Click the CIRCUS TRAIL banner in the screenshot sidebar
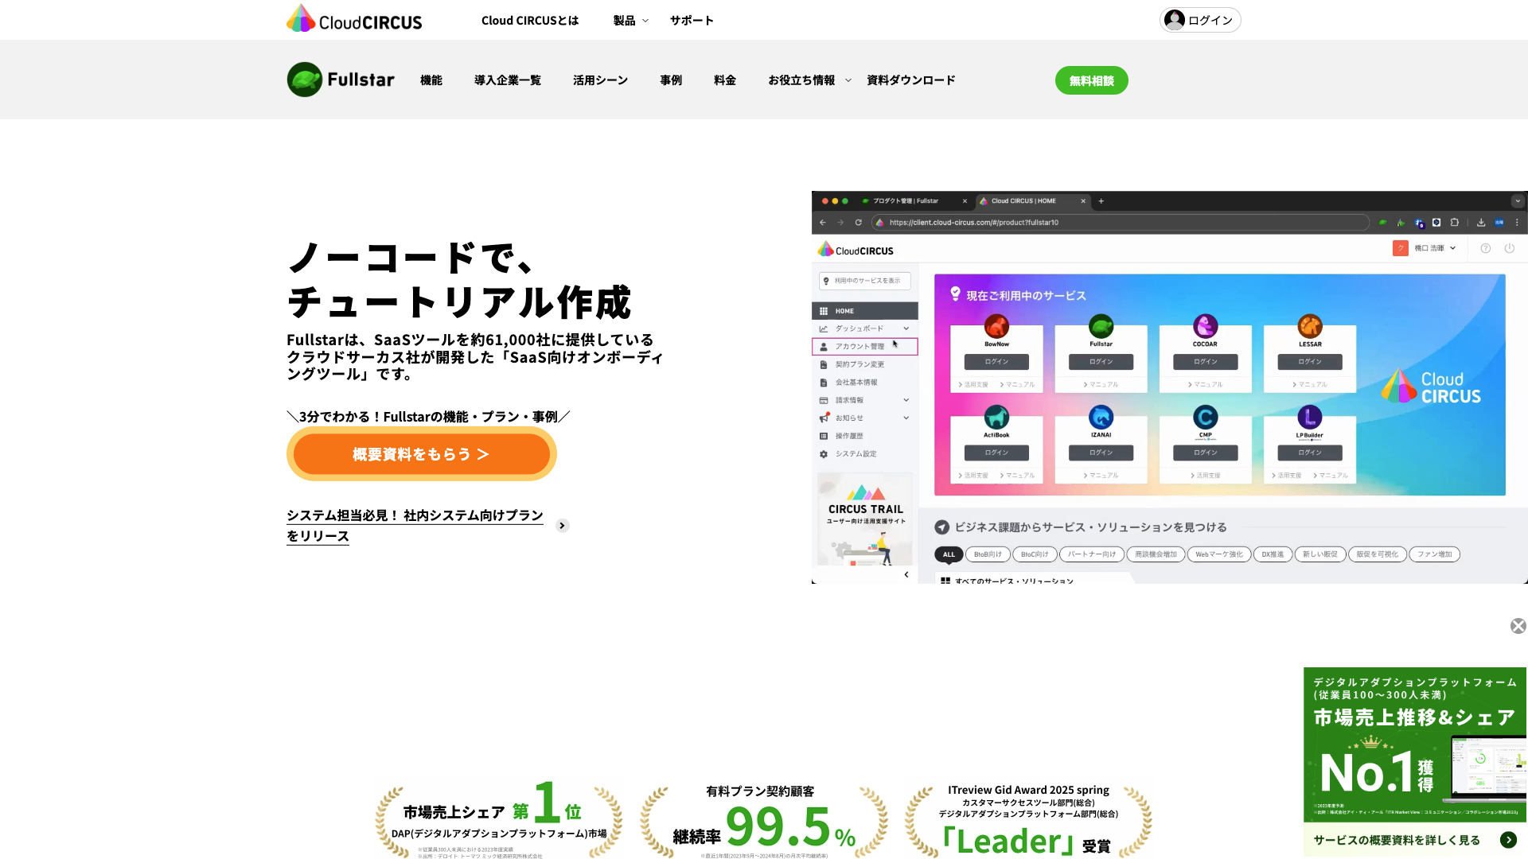This screenshot has height=859, width=1528. pos(865,519)
